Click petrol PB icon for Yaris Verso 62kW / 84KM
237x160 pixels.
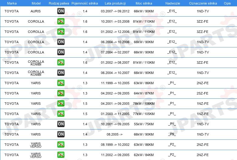(x=61, y=155)
